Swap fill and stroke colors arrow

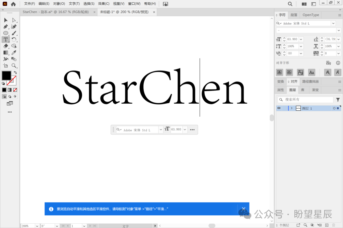click(15, 73)
